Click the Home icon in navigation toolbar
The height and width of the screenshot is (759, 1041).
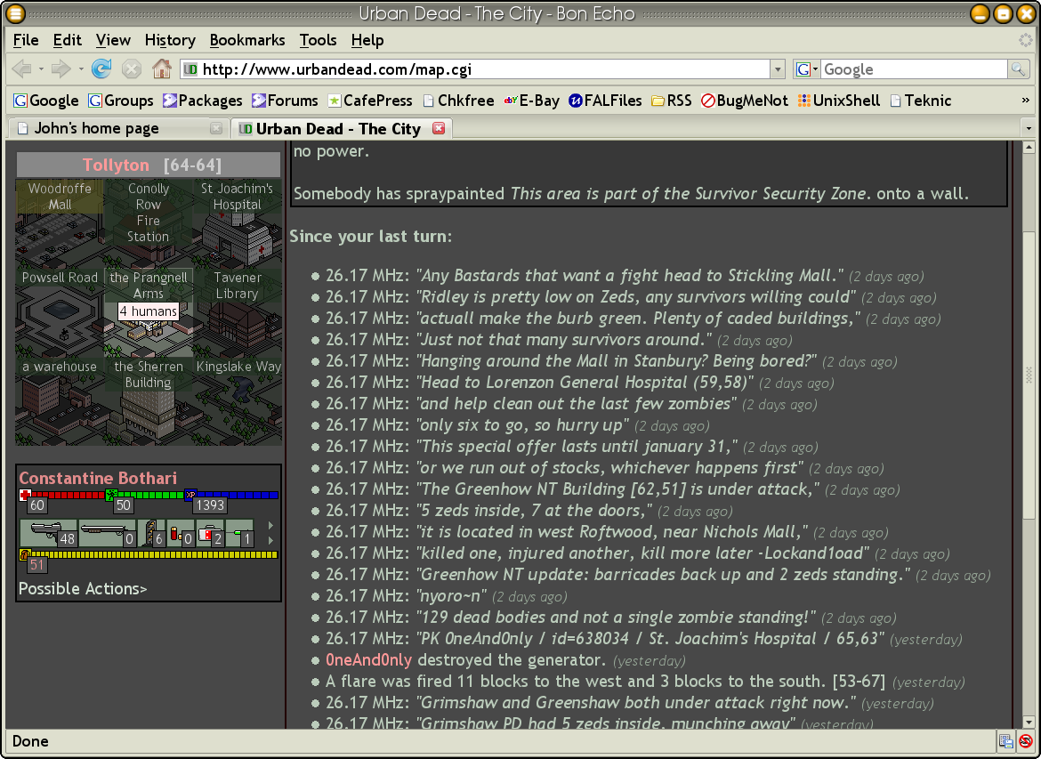[161, 69]
